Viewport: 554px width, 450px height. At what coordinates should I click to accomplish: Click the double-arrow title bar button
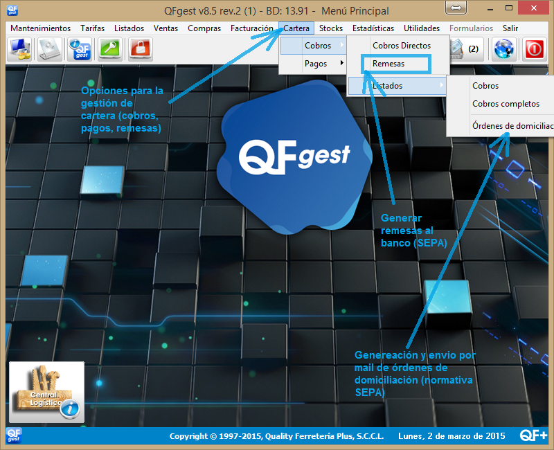pyautogui.click(x=456, y=8)
